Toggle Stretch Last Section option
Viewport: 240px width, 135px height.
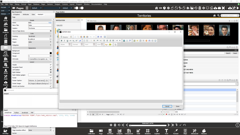point(51,86)
